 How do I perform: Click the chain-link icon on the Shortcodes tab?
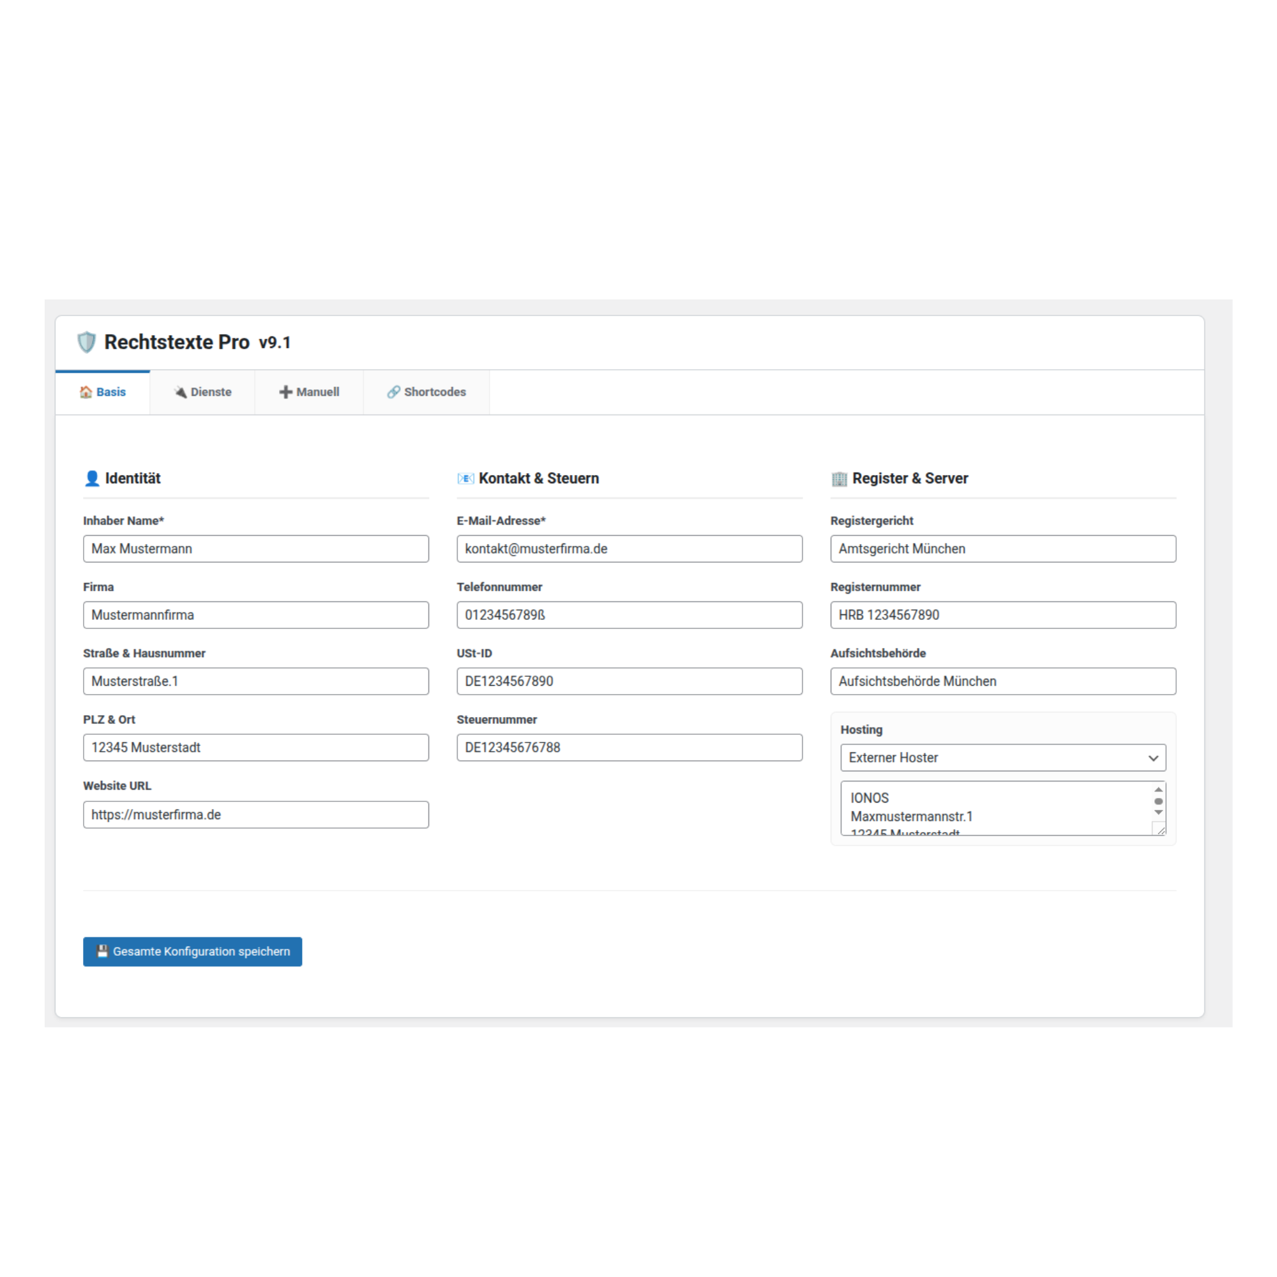click(x=393, y=392)
